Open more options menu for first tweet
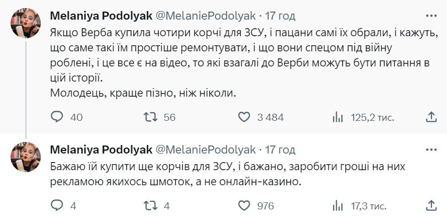447x221 pixels. tap(431, 16)
